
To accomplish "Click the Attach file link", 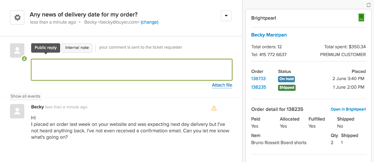I will [222, 85].
